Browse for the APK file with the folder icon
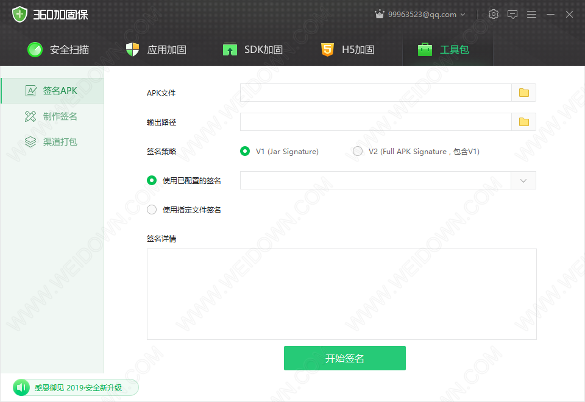 coord(524,93)
